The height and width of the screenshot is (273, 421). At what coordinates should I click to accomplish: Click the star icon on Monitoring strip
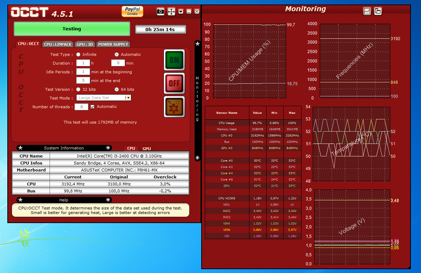click(197, 44)
